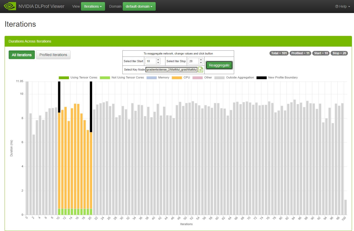This screenshot has height=231, width=354.
Task: Click the Iterations x-axis title
Action: pyautogui.click(x=186, y=224)
